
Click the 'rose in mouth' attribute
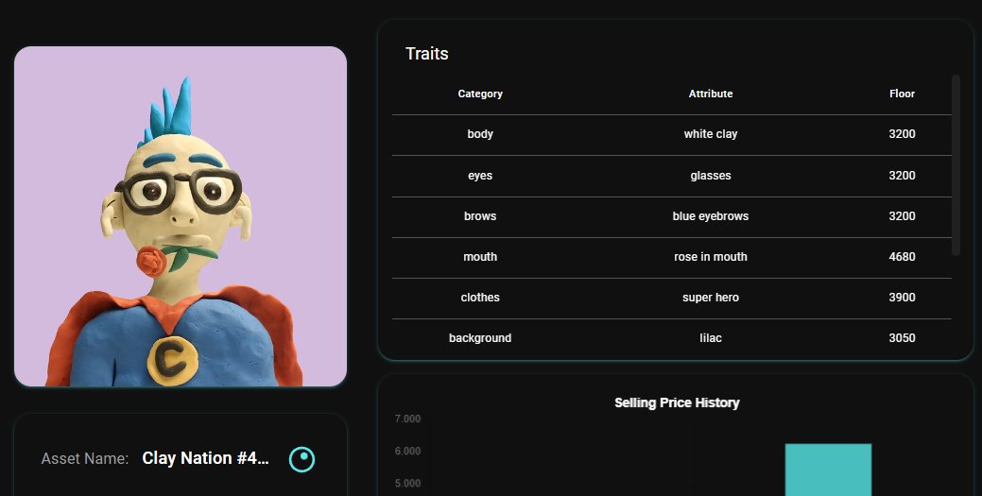pyautogui.click(x=711, y=257)
